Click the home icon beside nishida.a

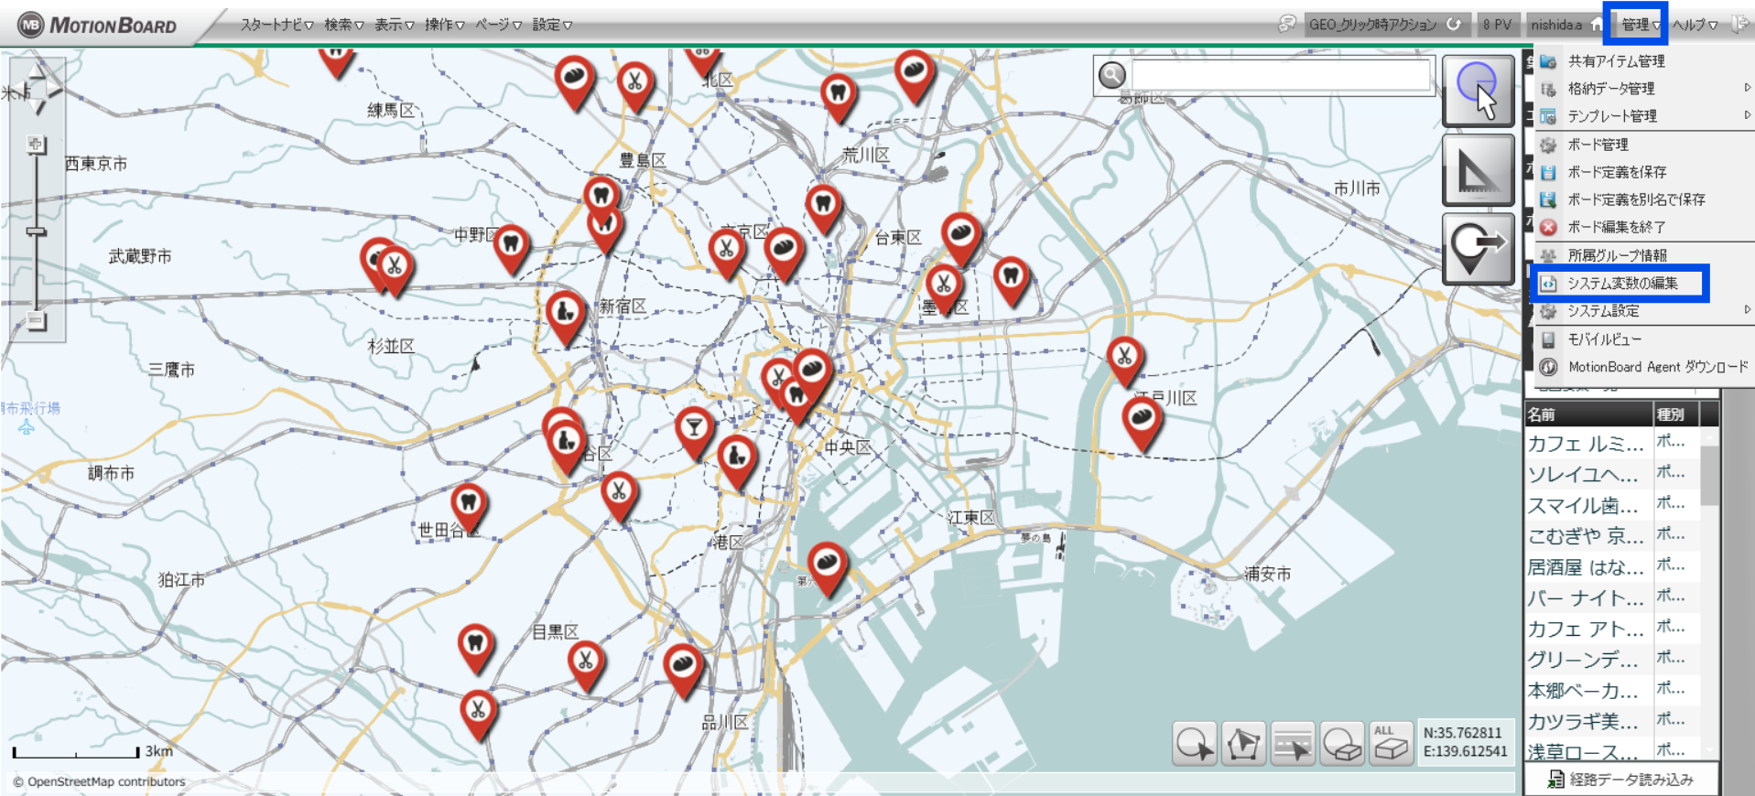click(x=1597, y=25)
